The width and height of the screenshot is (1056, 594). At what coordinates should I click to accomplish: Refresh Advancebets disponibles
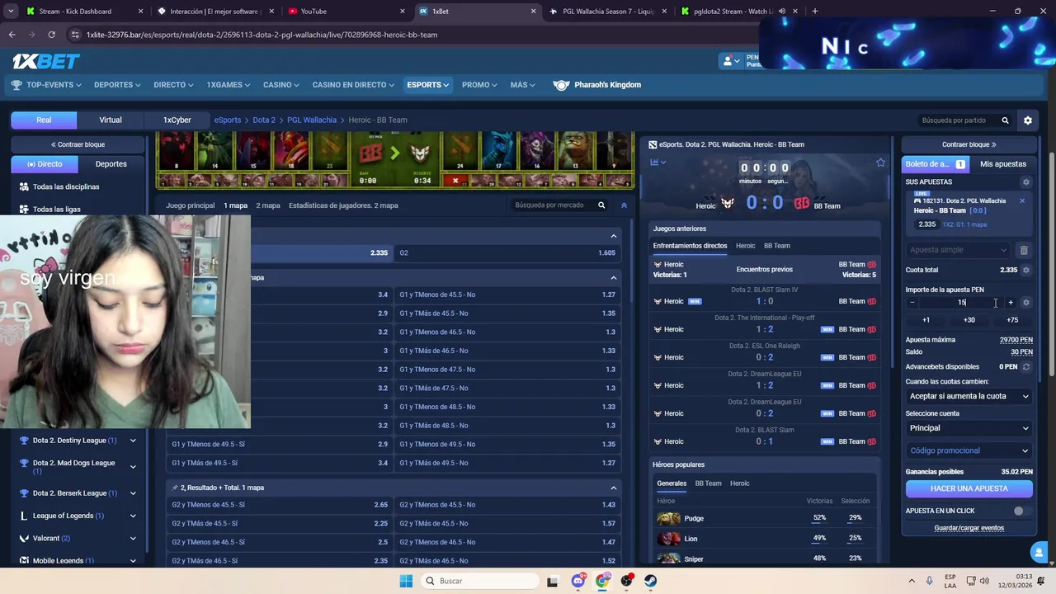click(x=1026, y=367)
